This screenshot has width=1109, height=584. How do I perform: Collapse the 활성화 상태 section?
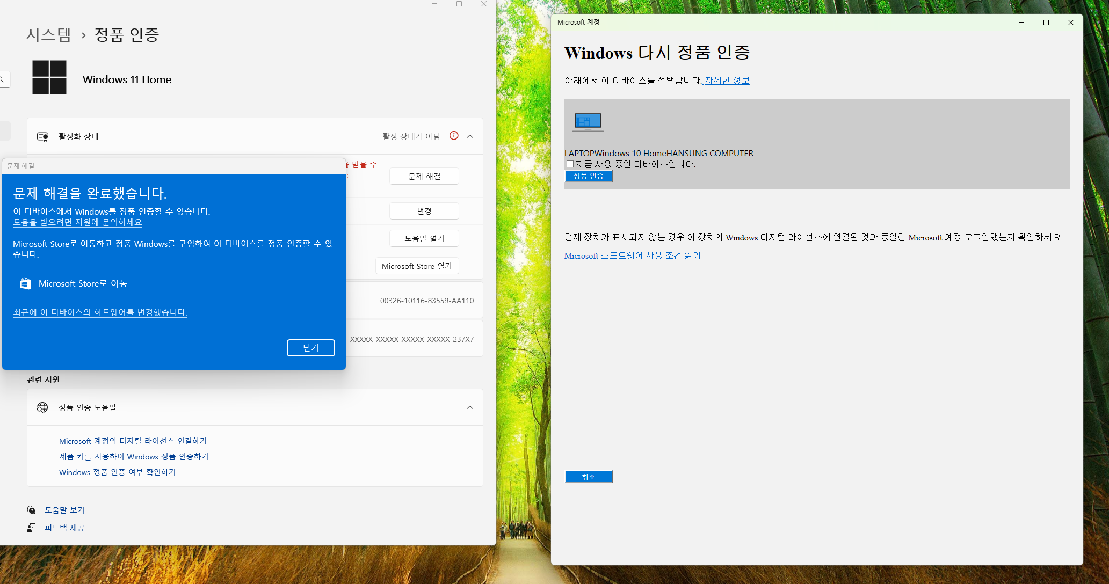click(x=470, y=136)
